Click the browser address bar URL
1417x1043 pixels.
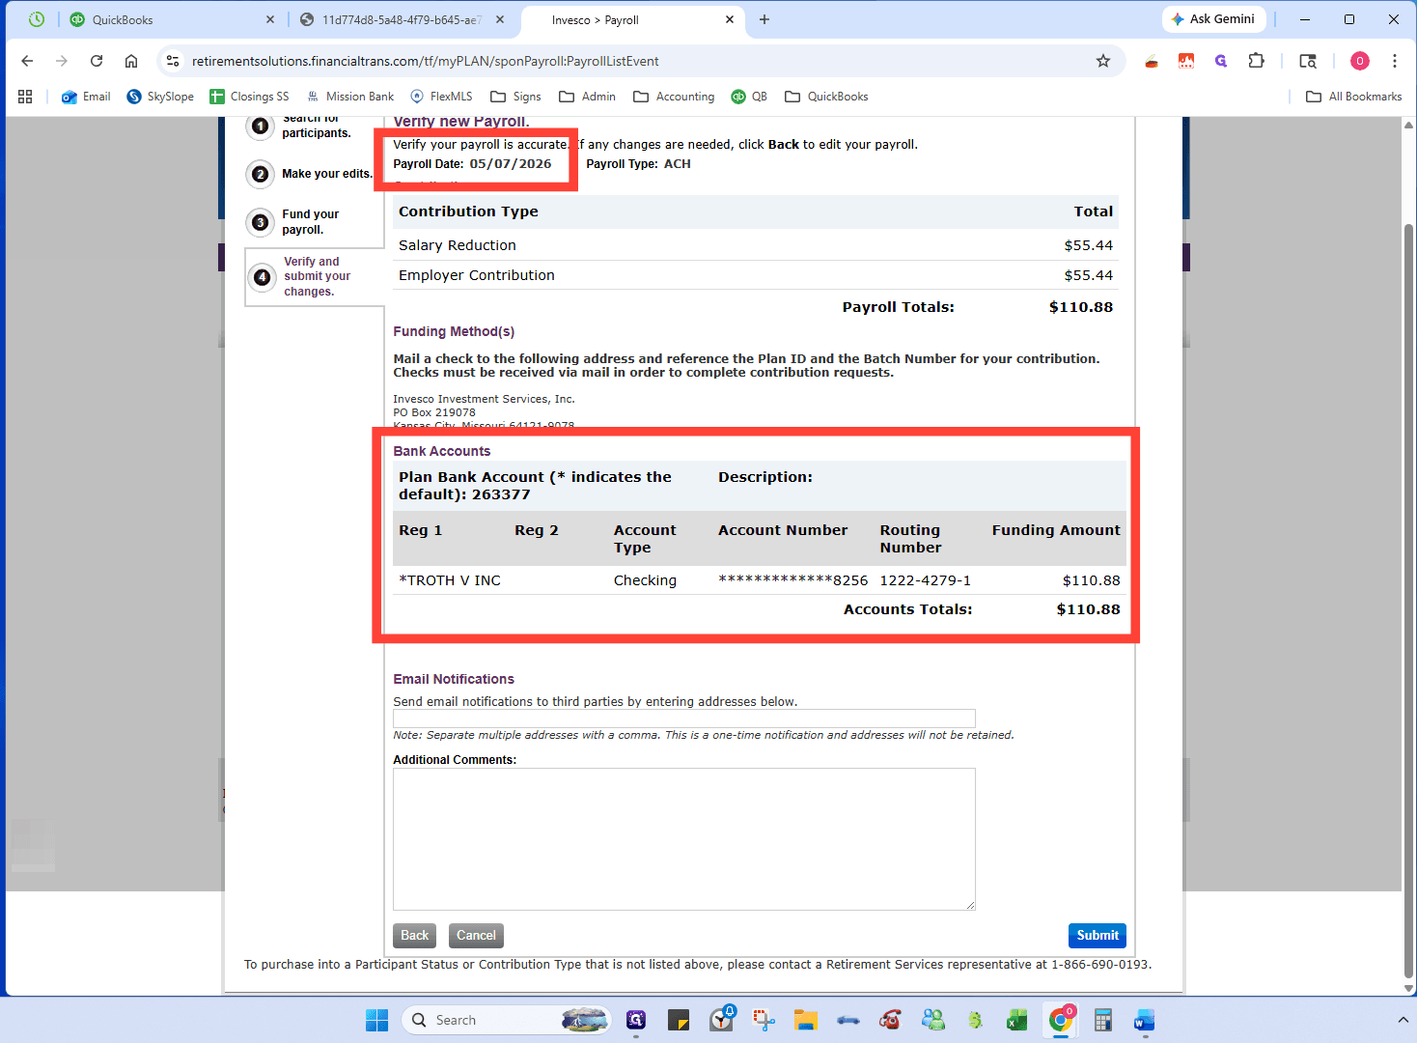tap(426, 61)
